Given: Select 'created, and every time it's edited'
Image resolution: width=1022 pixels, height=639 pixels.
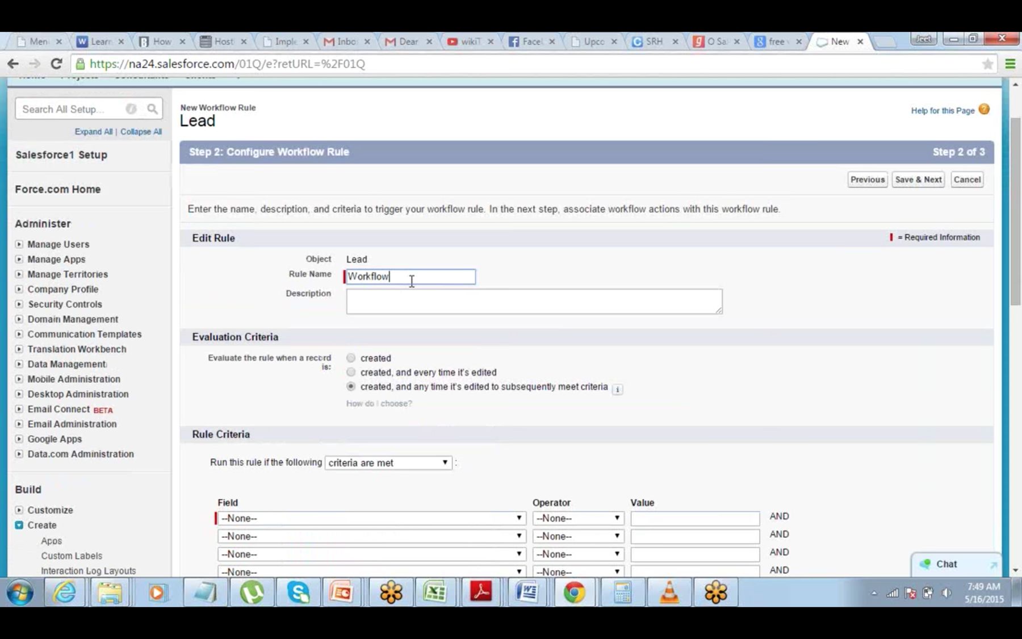Looking at the screenshot, I should (x=351, y=372).
